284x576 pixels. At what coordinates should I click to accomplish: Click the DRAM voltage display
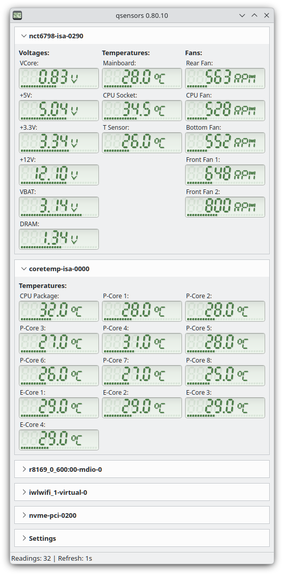coord(59,239)
